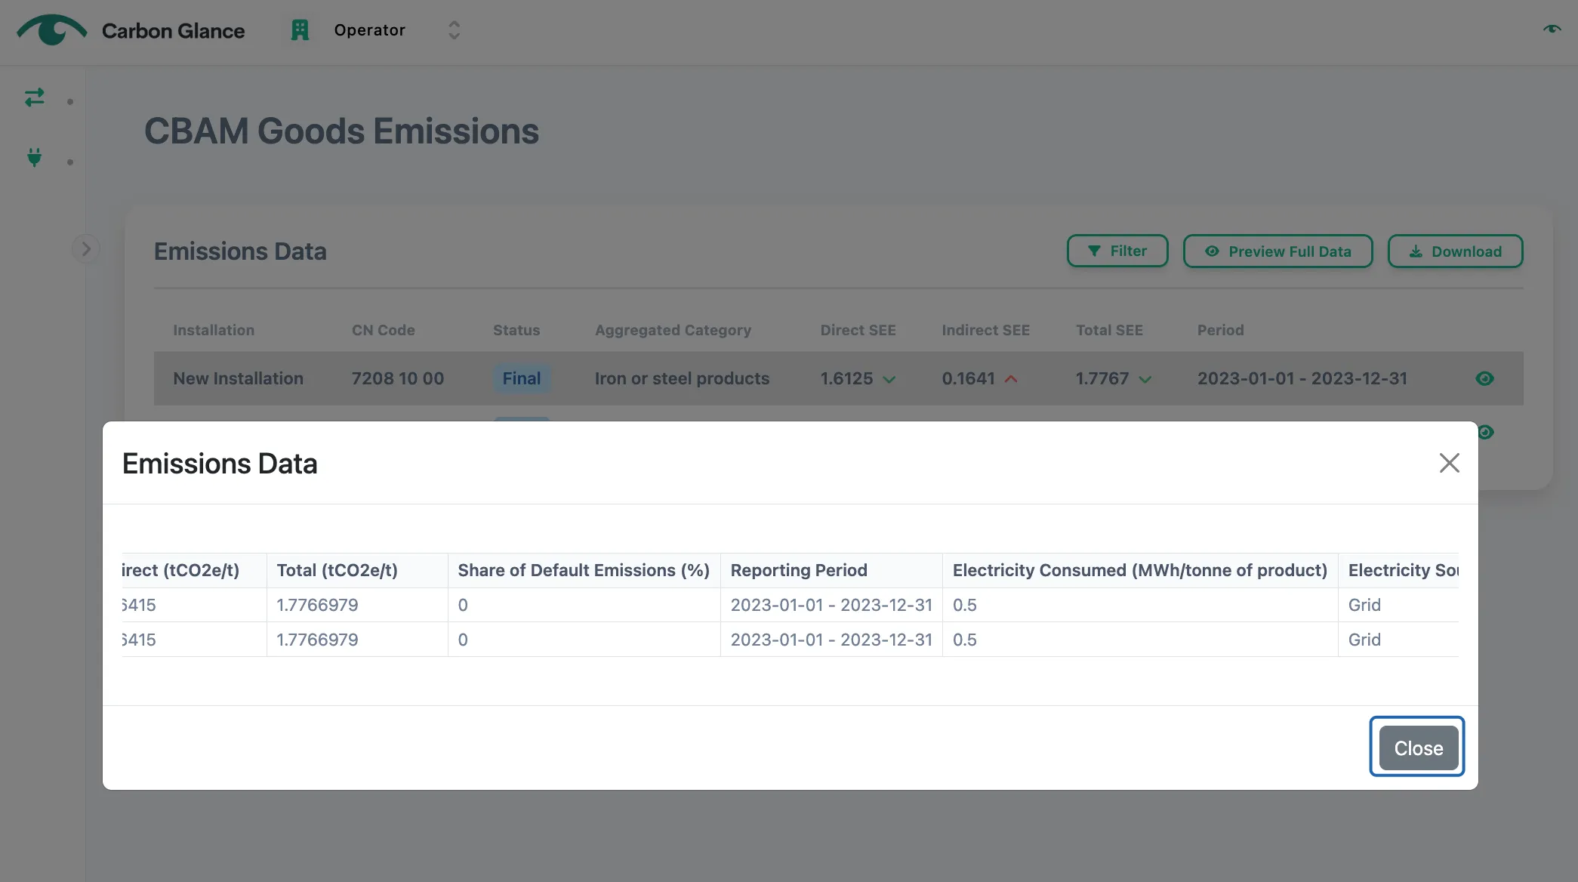Open the transfer arrows item in the sidebar
The width and height of the screenshot is (1578, 882).
pos(35,97)
